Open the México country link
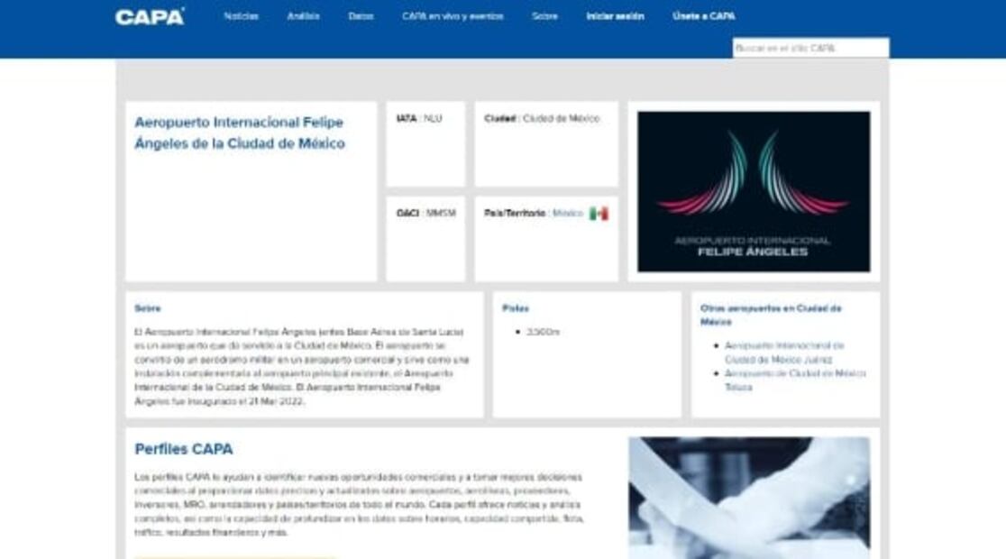This screenshot has width=1006, height=559. coord(568,214)
